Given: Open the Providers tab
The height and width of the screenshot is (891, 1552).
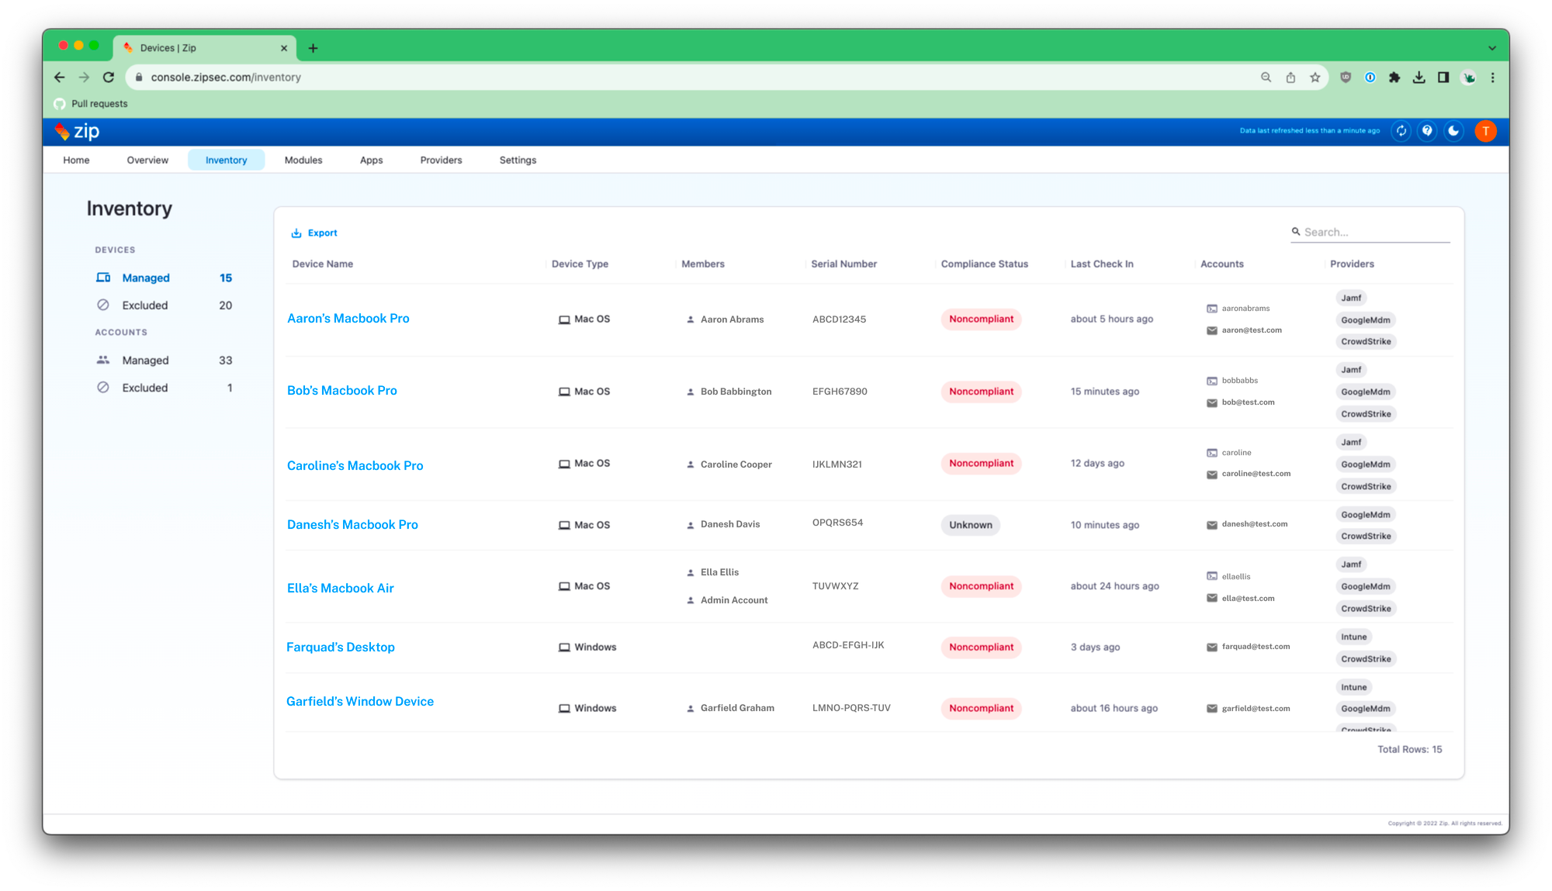Looking at the screenshot, I should pyautogui.click(x=441, y=160).
